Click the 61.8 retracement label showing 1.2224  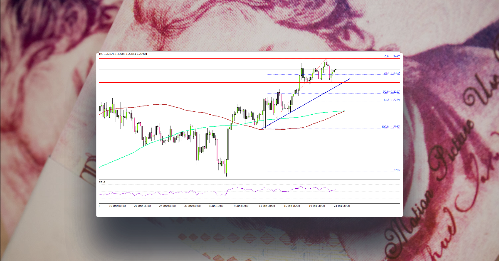[392, 99]
